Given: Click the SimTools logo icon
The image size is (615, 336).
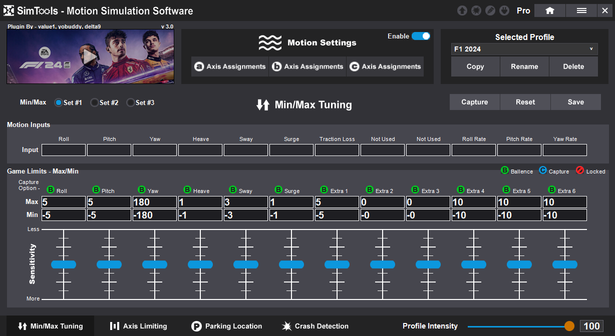Looking at the screenshot, I should click(9, 10).
